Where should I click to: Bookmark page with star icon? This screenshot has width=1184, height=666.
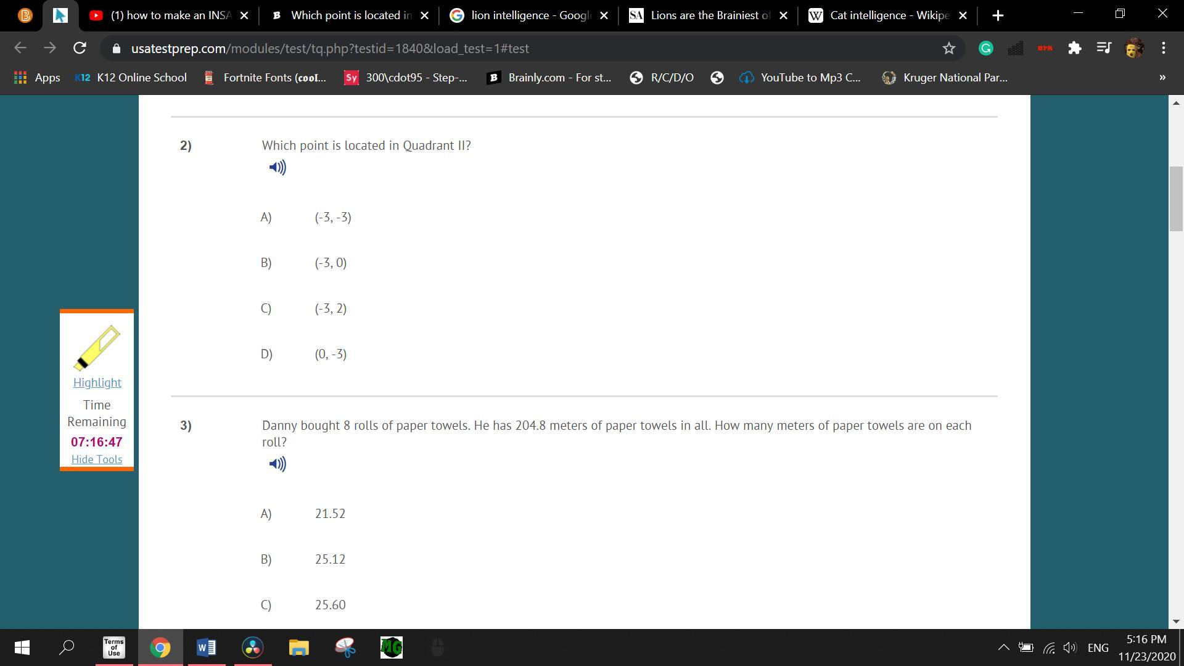pyautogui.click(x=948, y=48)
